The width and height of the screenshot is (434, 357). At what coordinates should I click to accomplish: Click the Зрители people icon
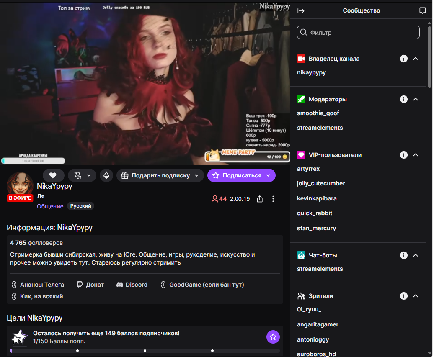[x=301, y=296]
